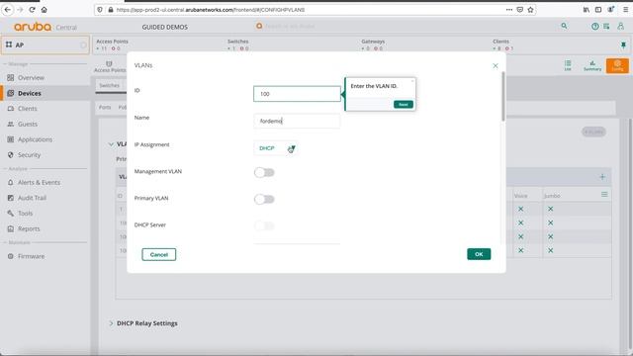
Task: Open Firmware in sidebar
Action: [x=31, y=256]
